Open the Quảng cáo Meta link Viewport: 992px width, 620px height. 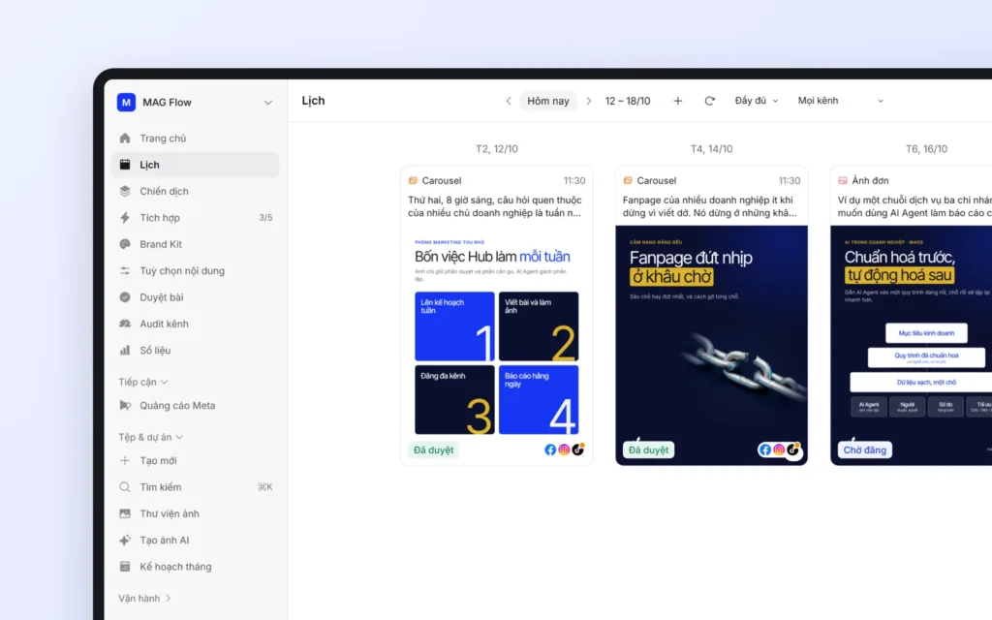point(195,406)
